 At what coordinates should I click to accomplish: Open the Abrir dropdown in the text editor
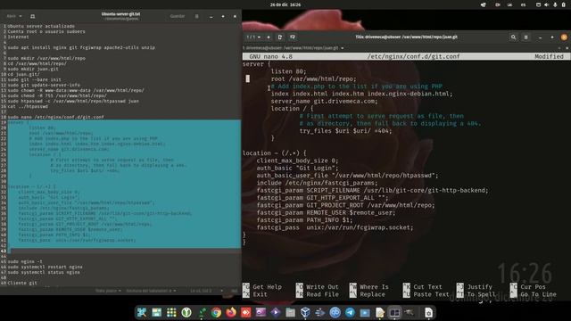coord(14,16)
